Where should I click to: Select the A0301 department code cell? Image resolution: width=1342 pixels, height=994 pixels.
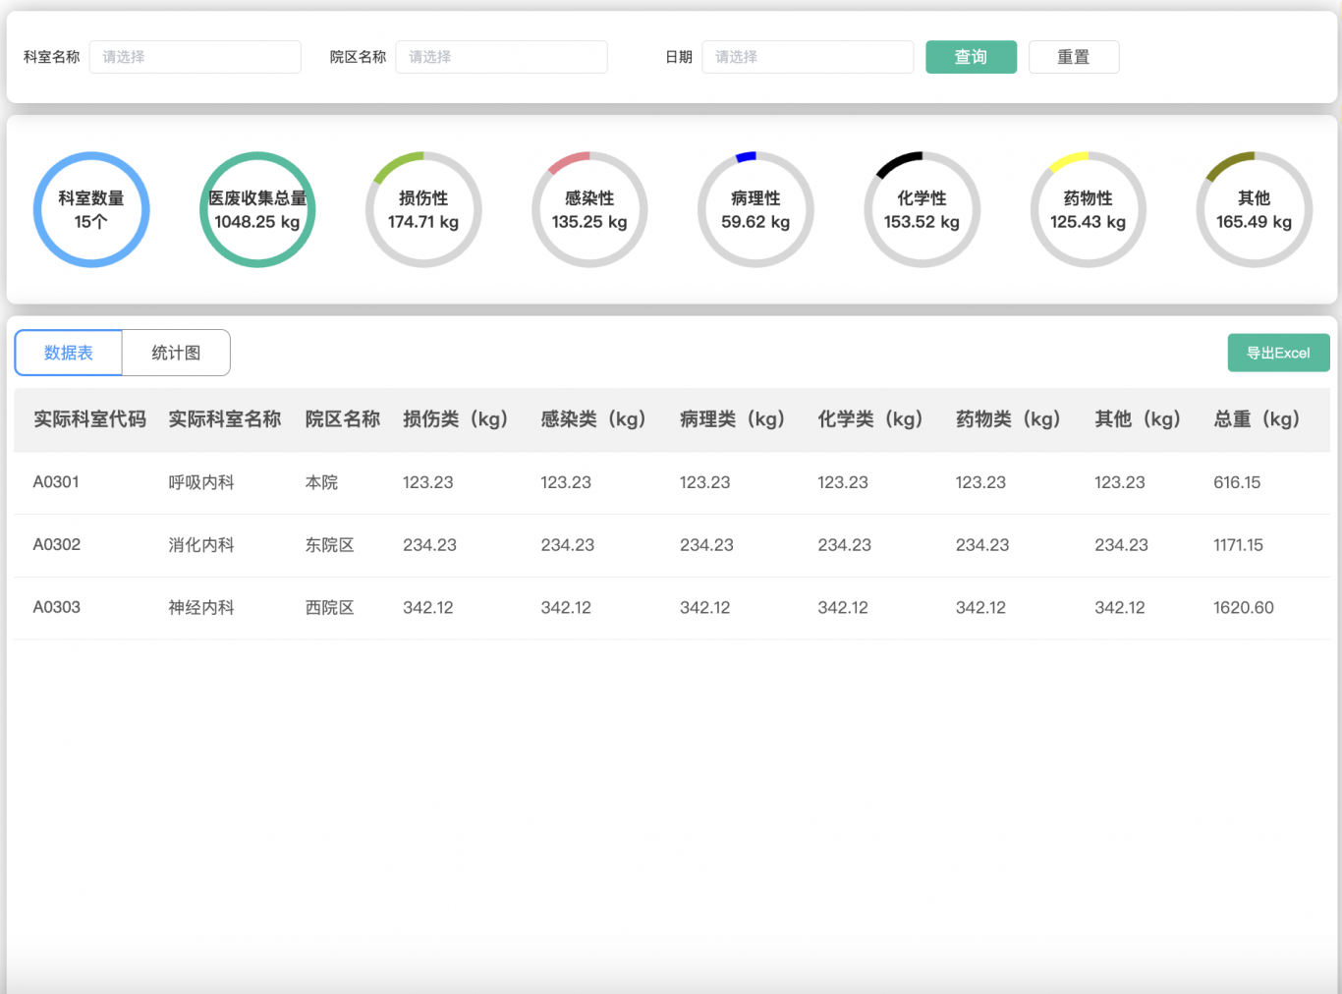click(56, 482)
